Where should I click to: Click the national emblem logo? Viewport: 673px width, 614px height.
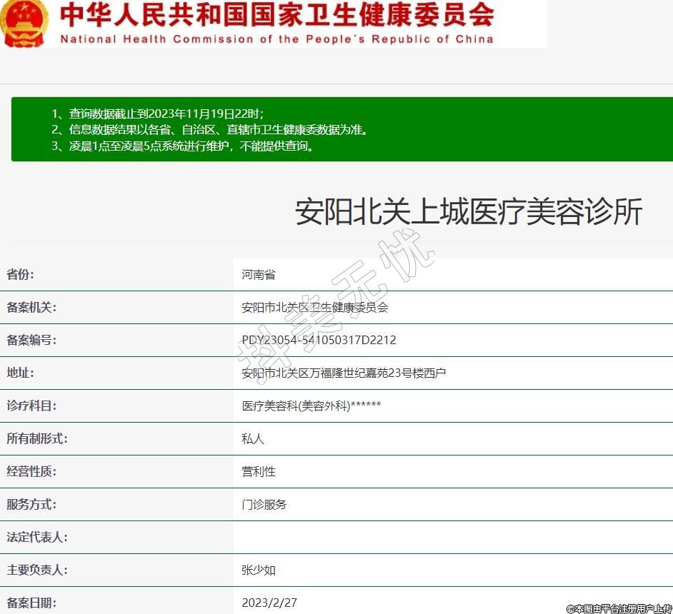coord(24,23)
